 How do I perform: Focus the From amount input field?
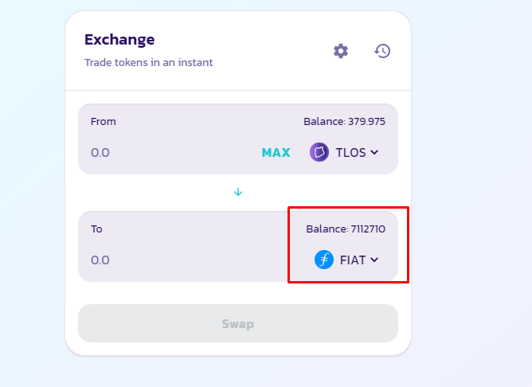point(171,152)
